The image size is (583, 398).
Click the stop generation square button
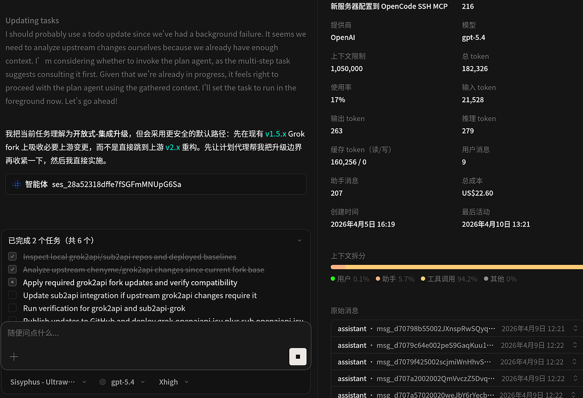click(298, 356)
